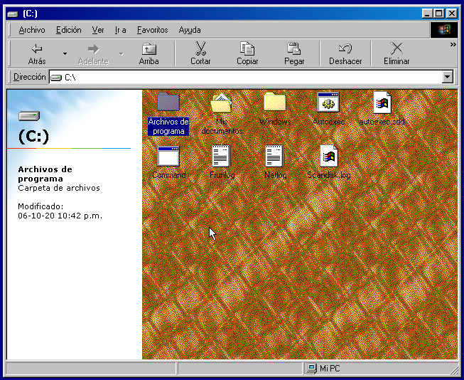The image size is (464, 380).
Task: Select the Command file icon
Action: point(168,157)
